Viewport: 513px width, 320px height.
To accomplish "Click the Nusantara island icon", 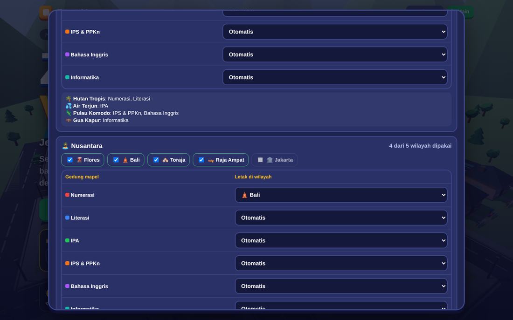I will pos(65,146).
